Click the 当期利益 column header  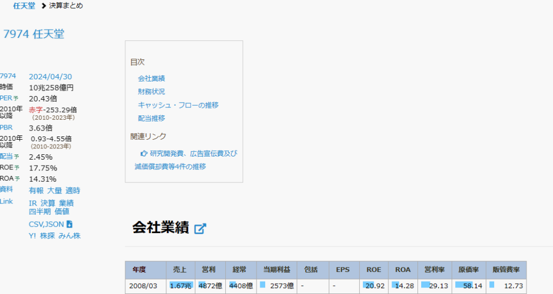coord(277,270)
